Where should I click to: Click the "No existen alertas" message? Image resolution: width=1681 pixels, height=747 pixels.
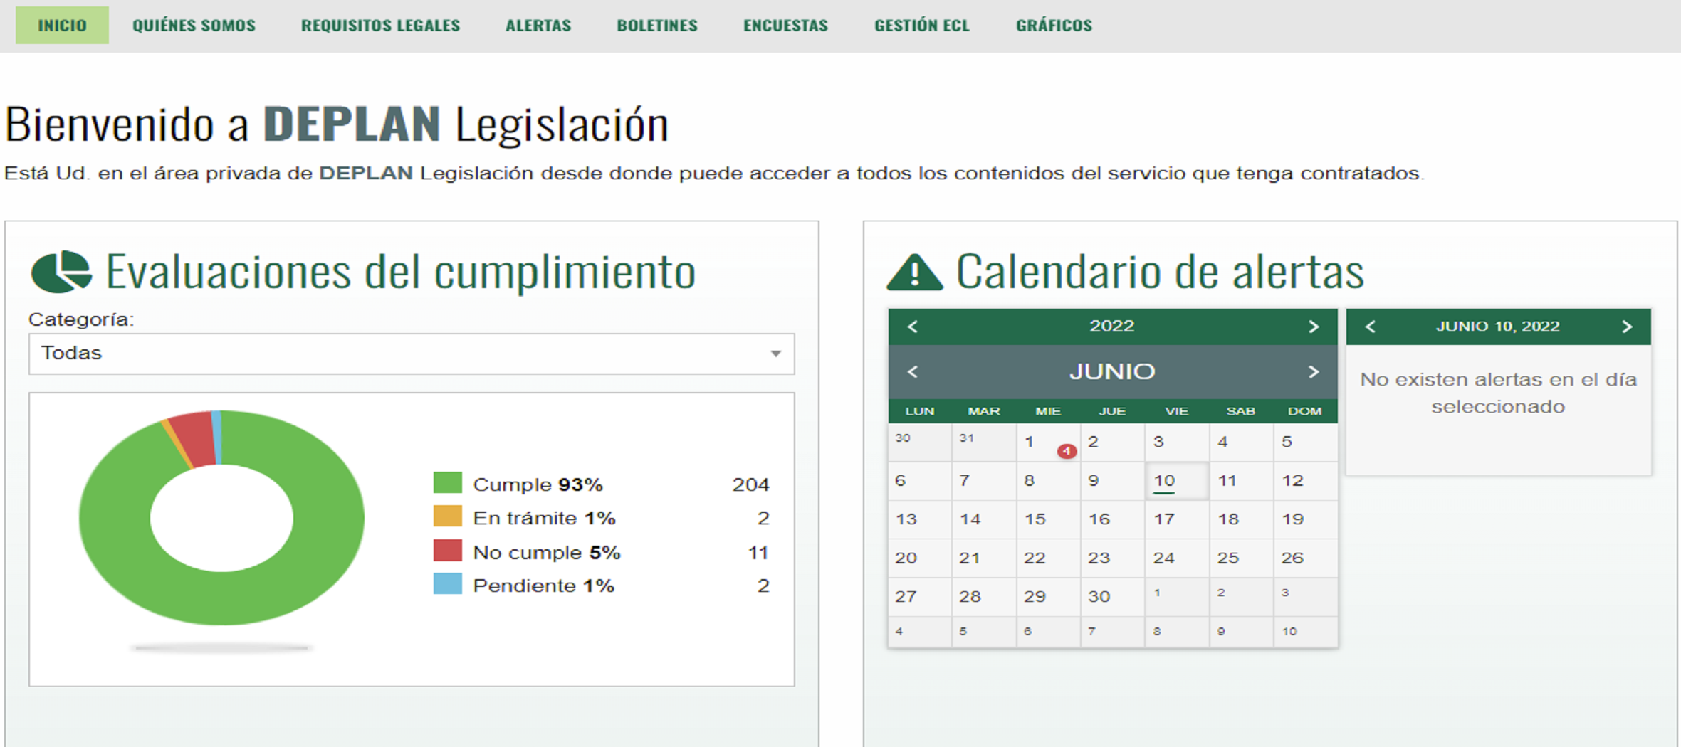[1498, 393]
